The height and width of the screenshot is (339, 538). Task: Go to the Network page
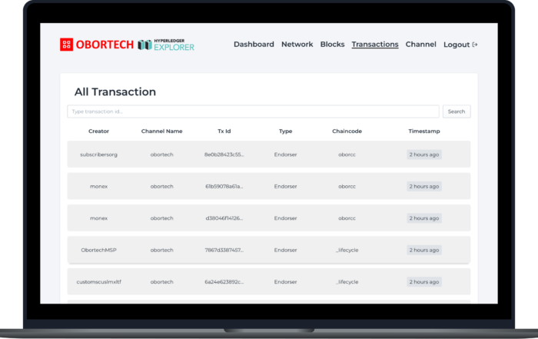pos(297,45)
